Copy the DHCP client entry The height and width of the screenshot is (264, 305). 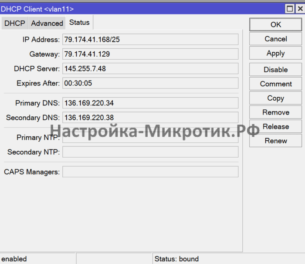click(275, 98)
